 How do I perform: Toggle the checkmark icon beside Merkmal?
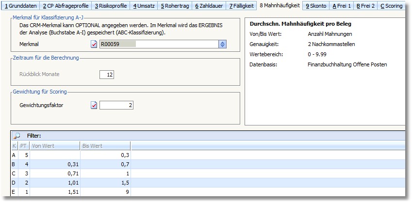pos(94,44)
